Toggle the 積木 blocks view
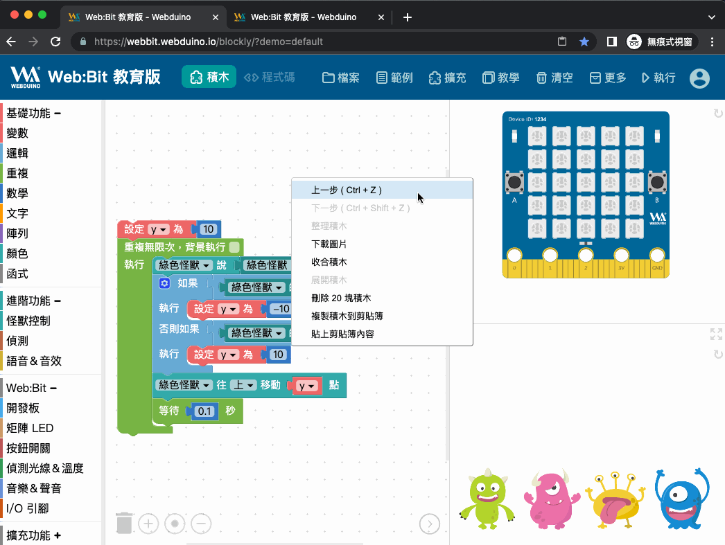 (x=209, y=78)
